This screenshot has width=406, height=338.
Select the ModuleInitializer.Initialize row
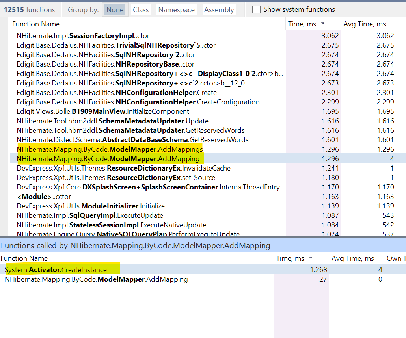coord(208,206)
